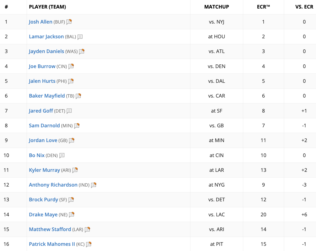
Task: Open Sam Darnold's player profile link
Action: coord(44,126)
